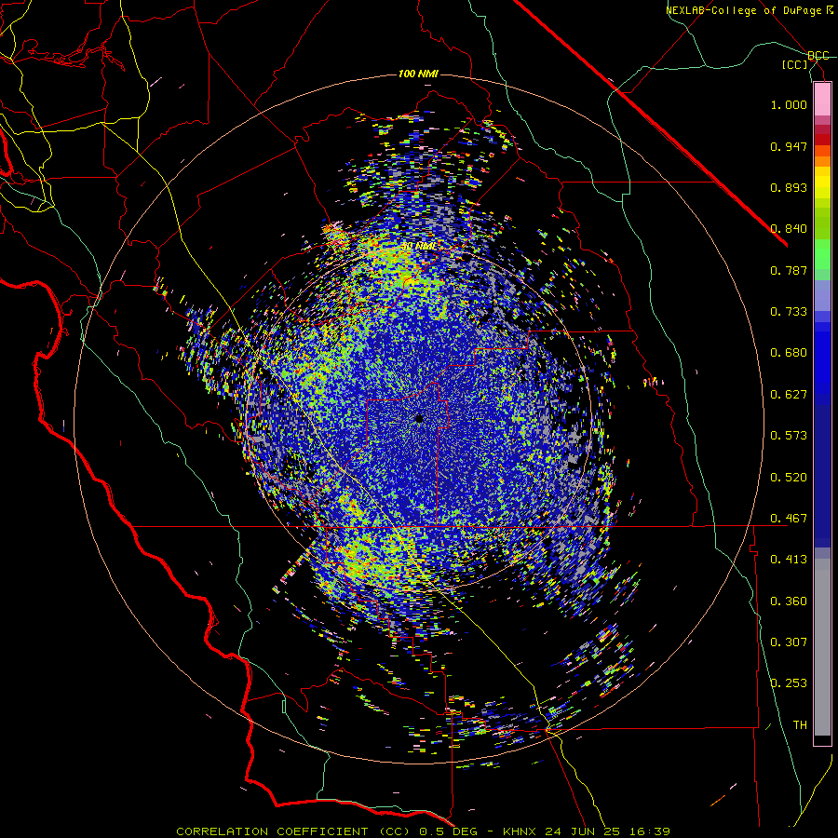
Task: Click the 0.253 scale value
Action: [789, 683]
